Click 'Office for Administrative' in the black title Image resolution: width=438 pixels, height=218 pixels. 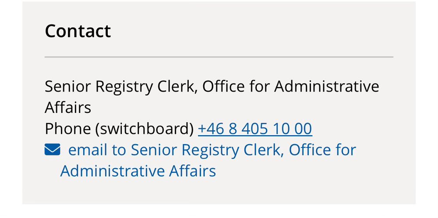(x=291, y=86)
